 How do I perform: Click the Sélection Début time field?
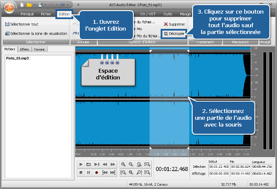(x=219, y=166)
